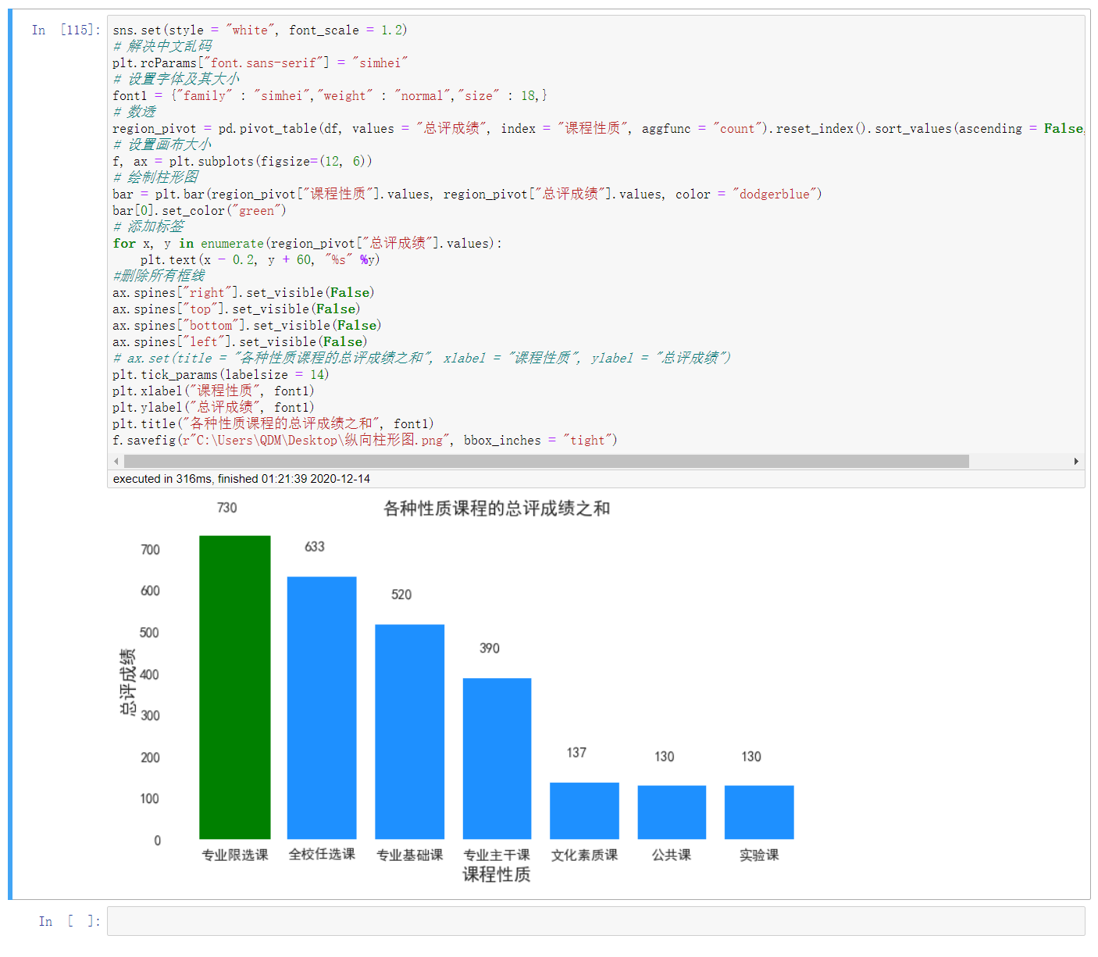Click the blue 全校任选课 bar valued 633
This screenshot has height=957, width=1098.
[x=322, y=708]
